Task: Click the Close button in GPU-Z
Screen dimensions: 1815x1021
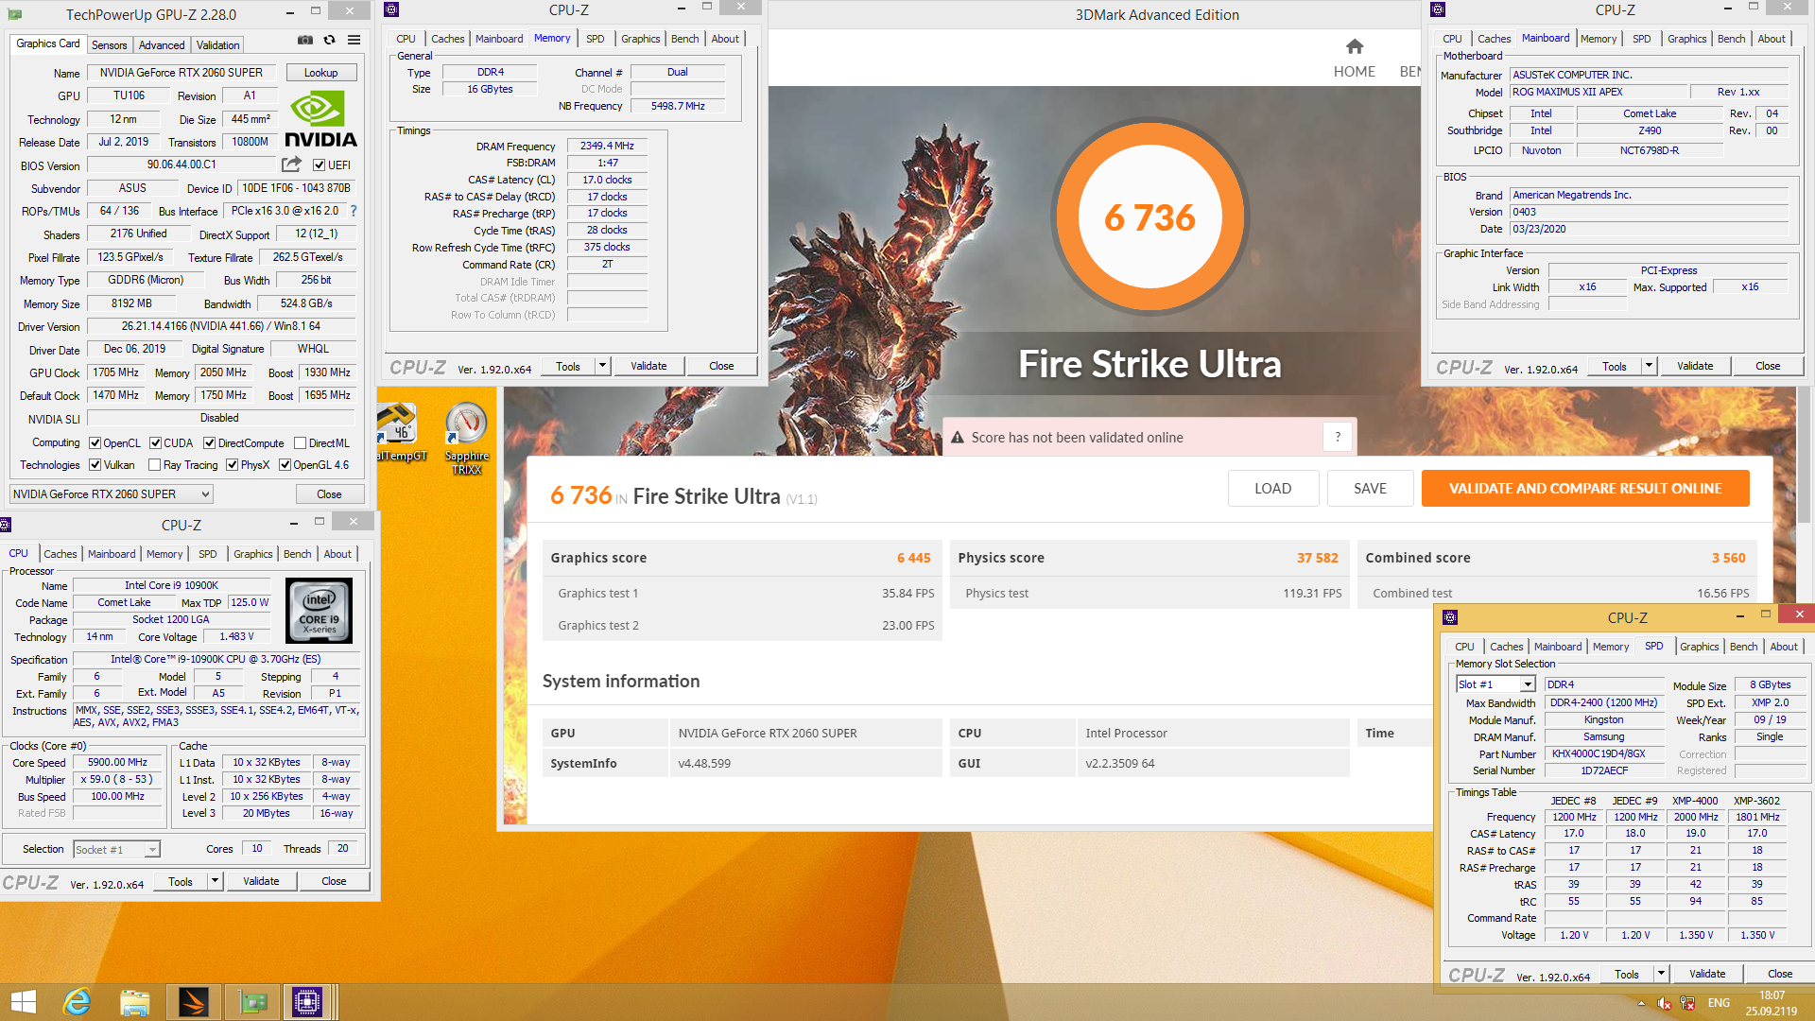Action: pyautogui.click(x=329, y=494)
